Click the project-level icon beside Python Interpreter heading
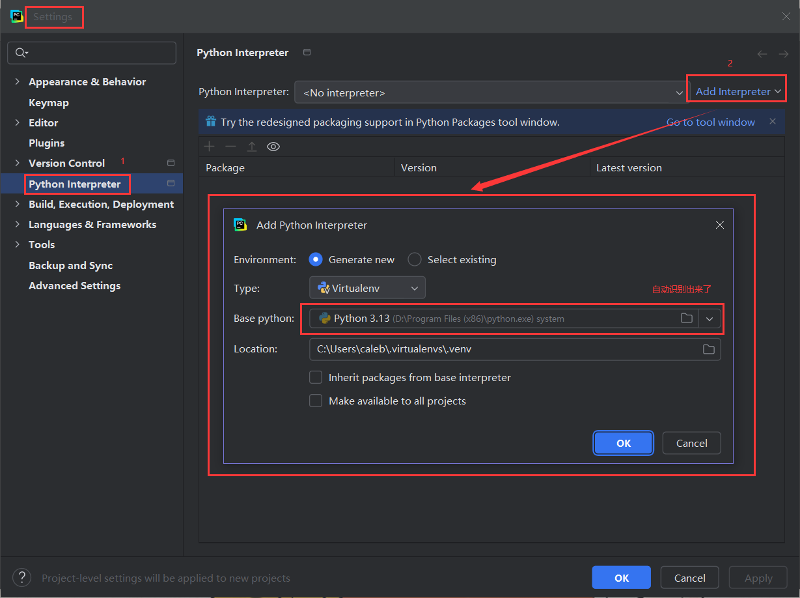Viewport: 800px width, 598px height. coord(307,52)
